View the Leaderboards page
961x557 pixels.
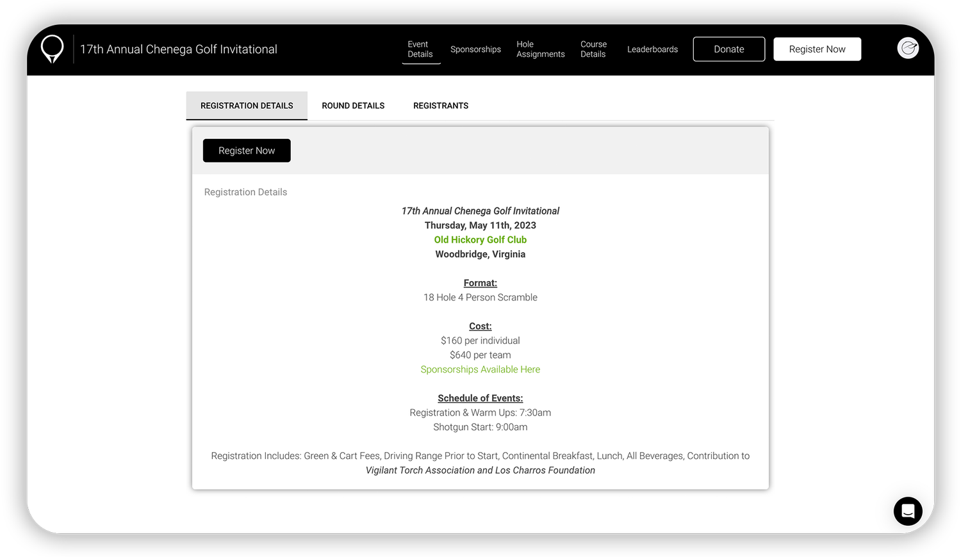(x=652, y=49)
